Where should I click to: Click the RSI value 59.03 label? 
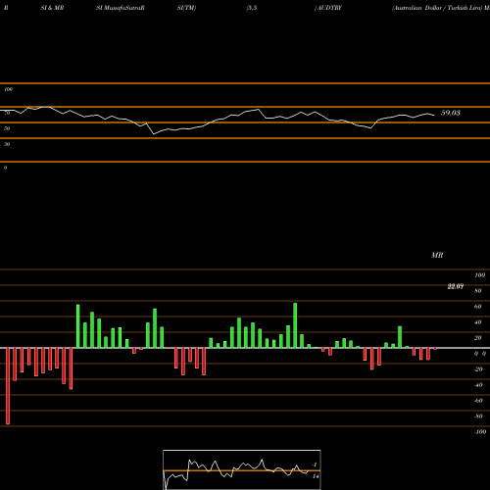pyautogui.click(x=451, y=113)
